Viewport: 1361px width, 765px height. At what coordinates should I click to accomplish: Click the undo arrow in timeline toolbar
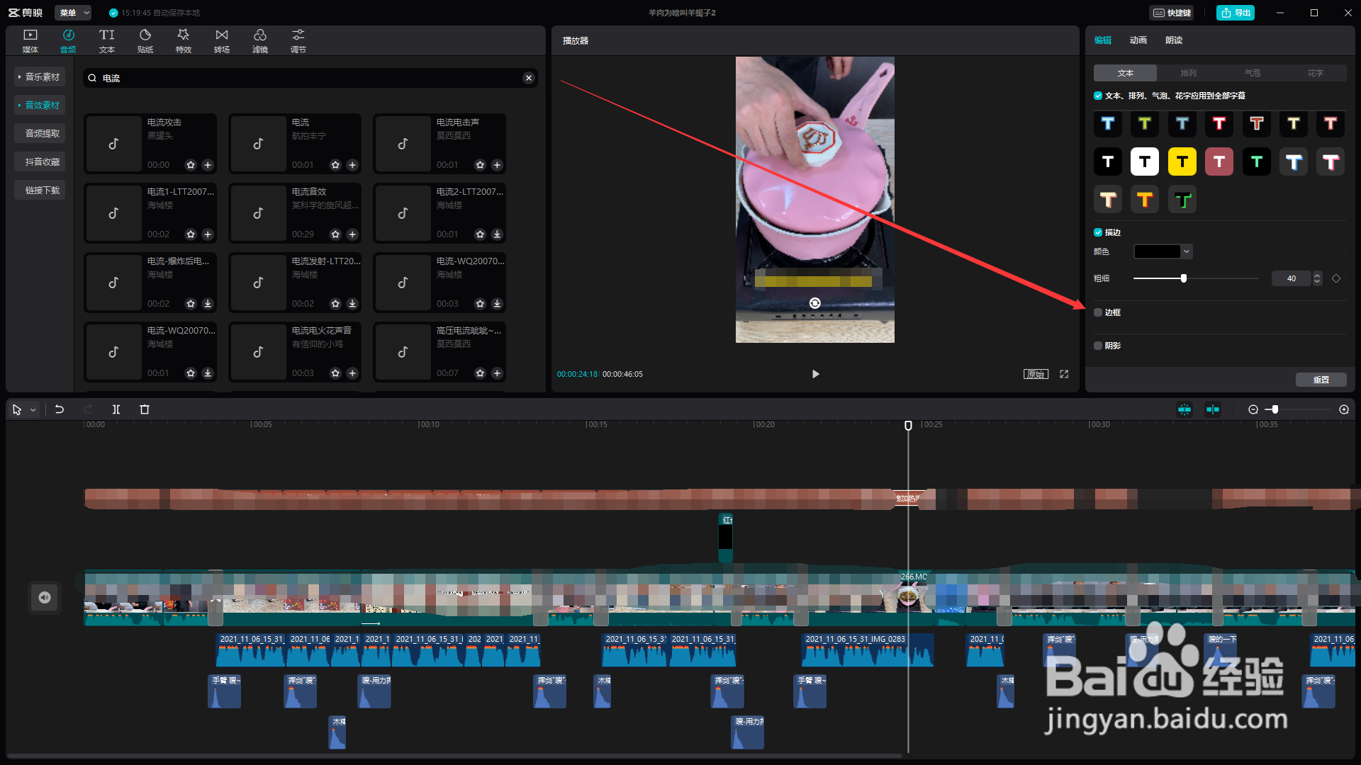(60, 409)
